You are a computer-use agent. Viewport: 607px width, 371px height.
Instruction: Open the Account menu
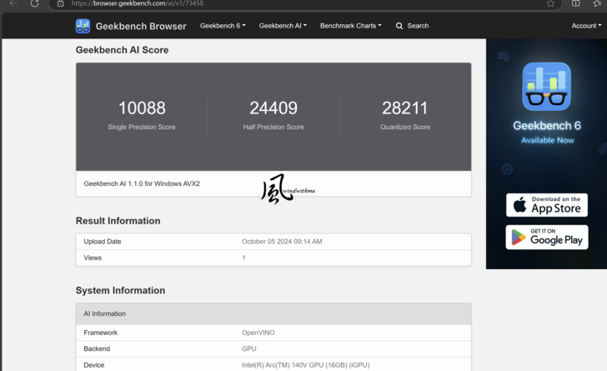tap(586, 26)
